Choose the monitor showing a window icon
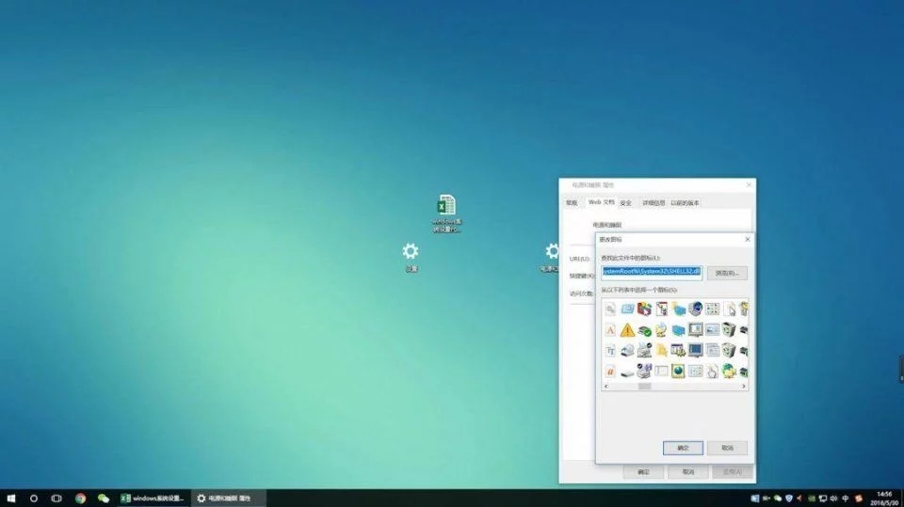The height and width of the screenshot is (507, 904). click(x=695, y=330)
